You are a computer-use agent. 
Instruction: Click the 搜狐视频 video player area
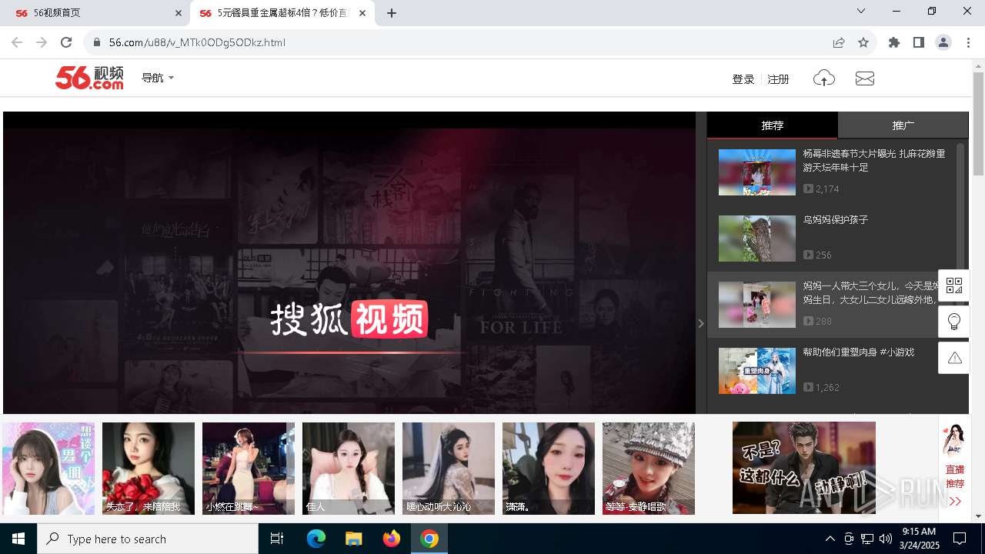coord(349,263)
